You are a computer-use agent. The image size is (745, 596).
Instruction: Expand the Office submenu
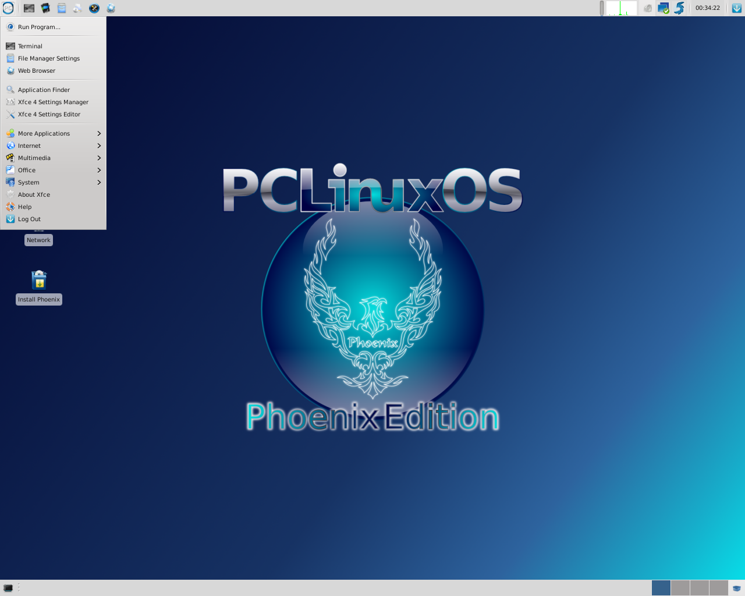click(x=53, y=170)
